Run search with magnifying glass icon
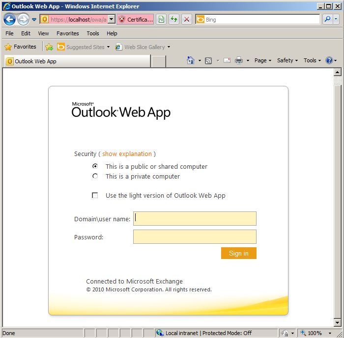Viewport: 344px width, 338px height. pos(327,20)
